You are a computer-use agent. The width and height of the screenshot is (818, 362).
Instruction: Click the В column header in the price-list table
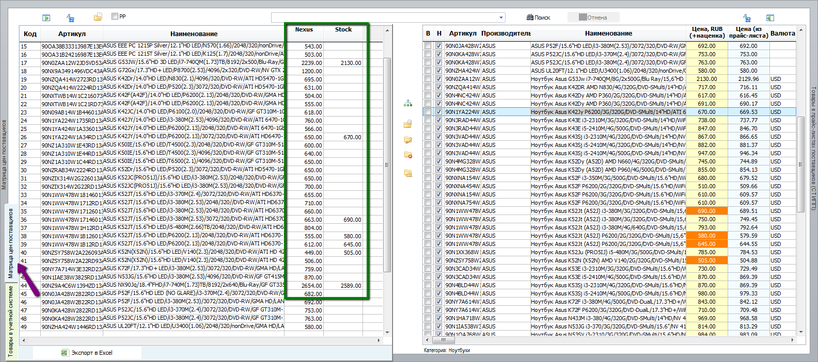tap(428, 34)
